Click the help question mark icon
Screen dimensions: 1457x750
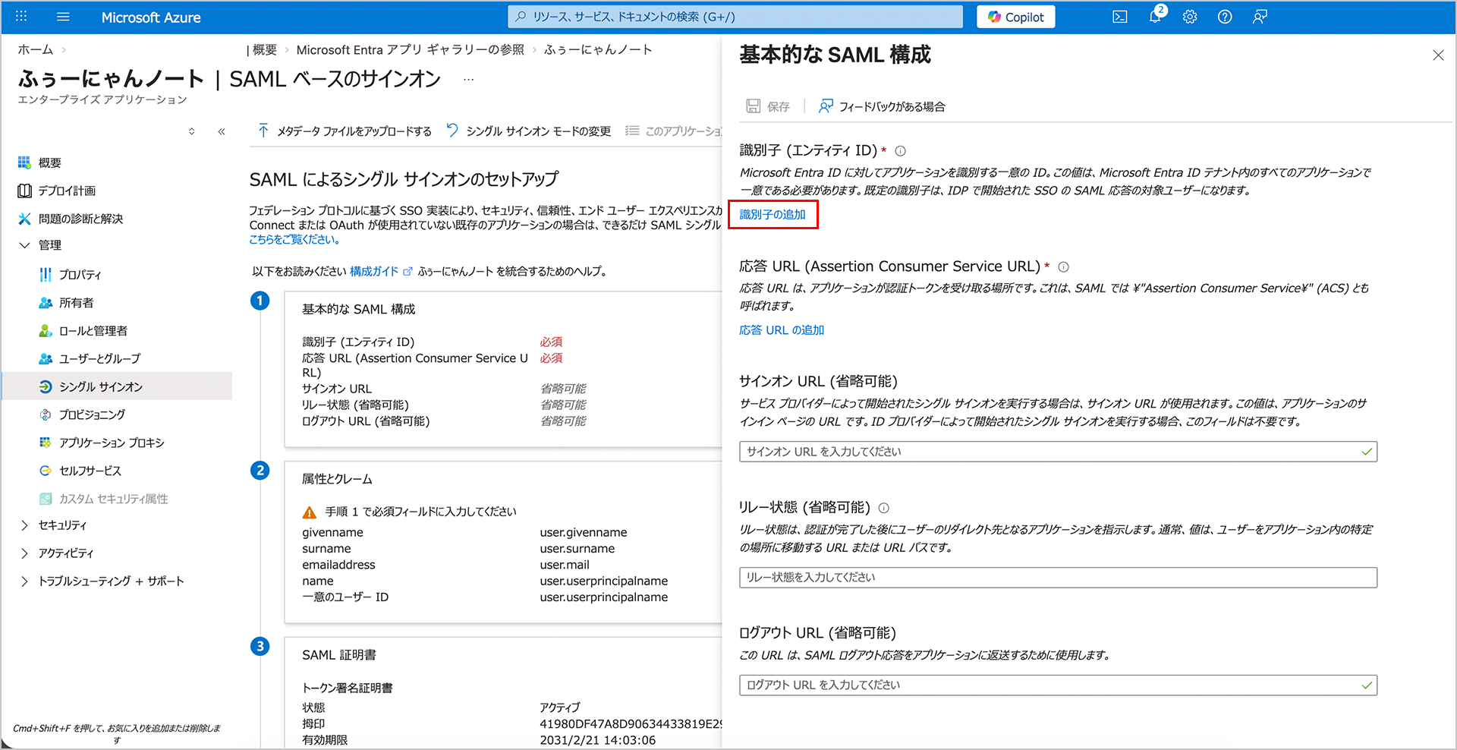pyautogui.click(x=1224, y=17)
